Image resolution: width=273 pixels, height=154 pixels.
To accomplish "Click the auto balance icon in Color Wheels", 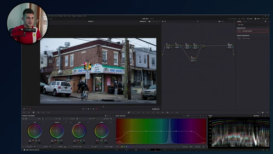I will coord(23,119).
